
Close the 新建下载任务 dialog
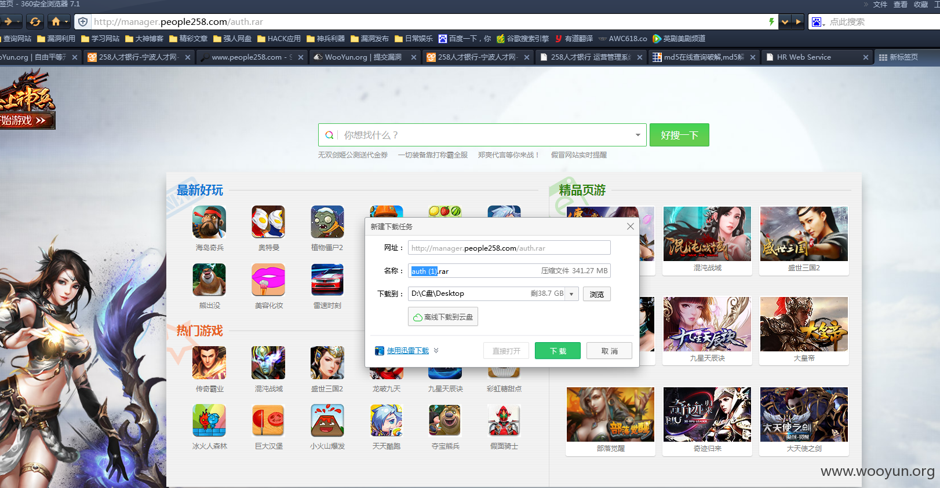[631, 226]
